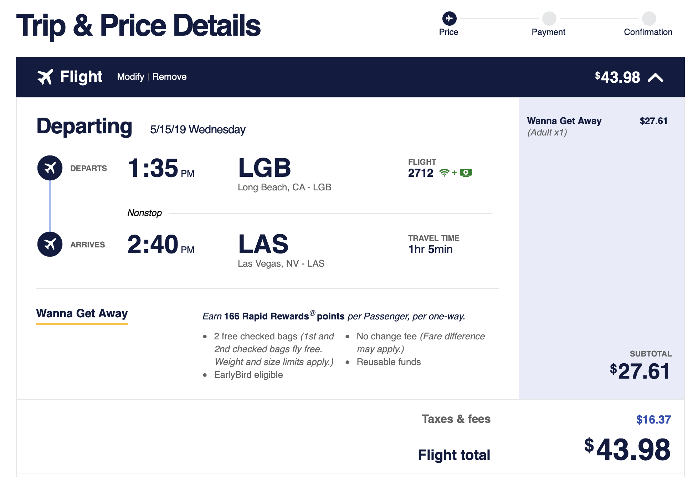Collapse the Flight section chevron
The width and height of the screenshot is (693, 477).
click(655, 77)
